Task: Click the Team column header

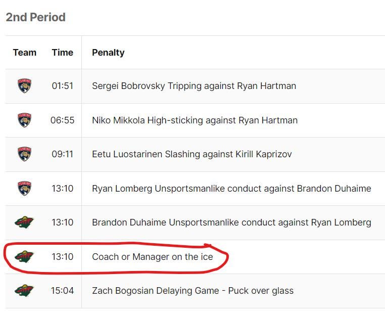Action: point(25,53)
